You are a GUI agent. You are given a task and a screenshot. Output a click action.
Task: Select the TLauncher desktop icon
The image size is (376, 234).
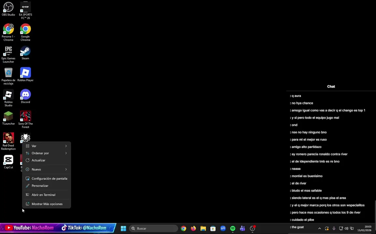pyautogui.click(x=8, y=118)
